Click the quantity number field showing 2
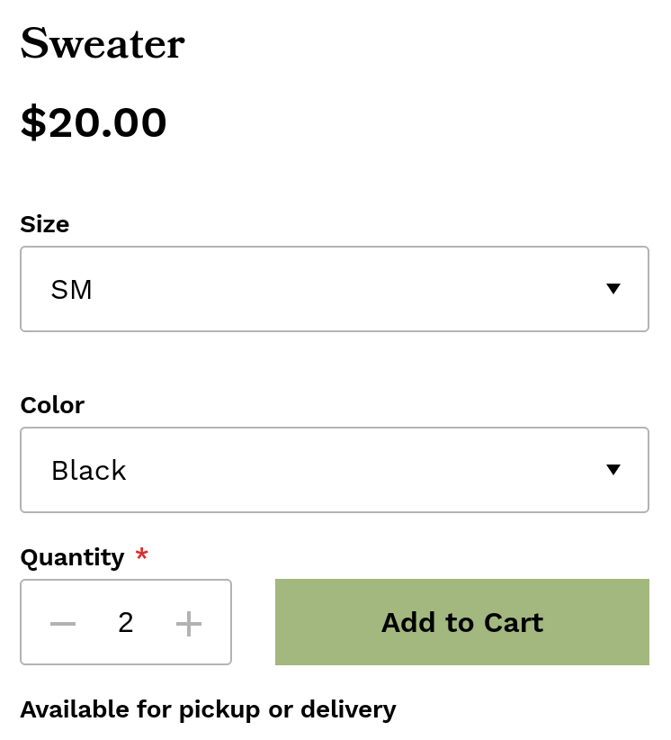Viewport: 671px width, 740px height. pyautogui.click(x=126, y=623)
